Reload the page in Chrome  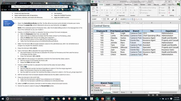coord(9,7)
